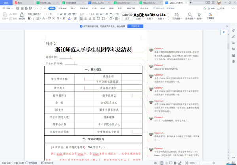Click the Find and Replace magnifier icon

pyautogui.click(x=190, y=15)
